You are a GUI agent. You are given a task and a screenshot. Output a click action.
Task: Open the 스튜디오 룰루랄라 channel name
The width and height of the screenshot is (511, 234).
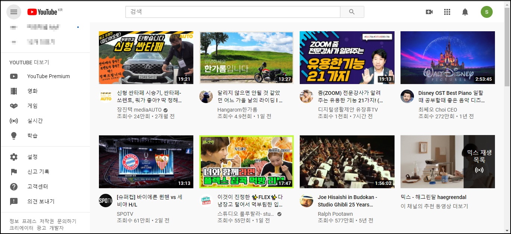(x=246, y=214)
